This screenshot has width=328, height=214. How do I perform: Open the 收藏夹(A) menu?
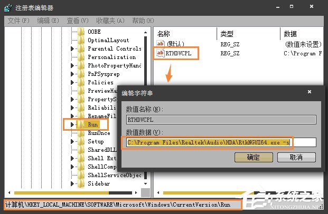110,21
